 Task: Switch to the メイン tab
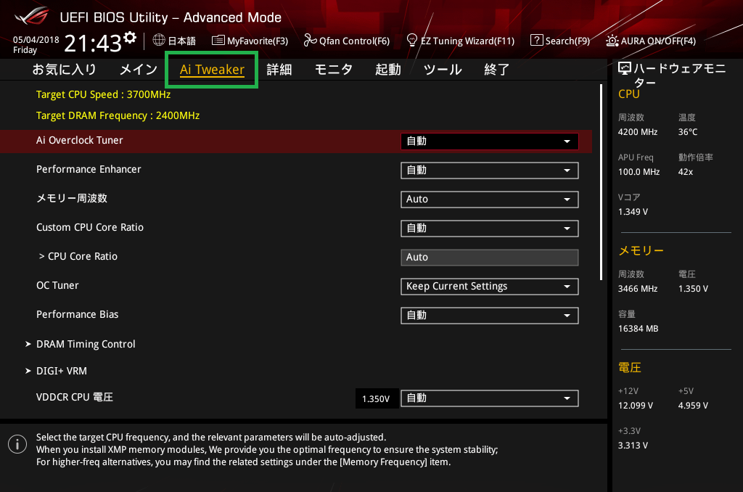138,70
